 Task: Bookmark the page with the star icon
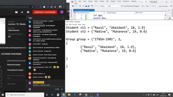click(32, 7)
